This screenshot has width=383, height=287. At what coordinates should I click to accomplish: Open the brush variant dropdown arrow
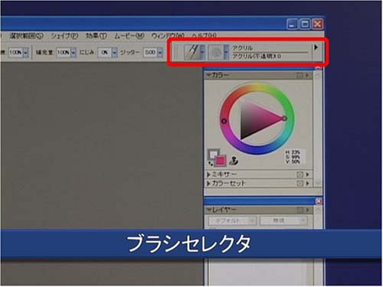pyautogui.click(x=227, y=52)
